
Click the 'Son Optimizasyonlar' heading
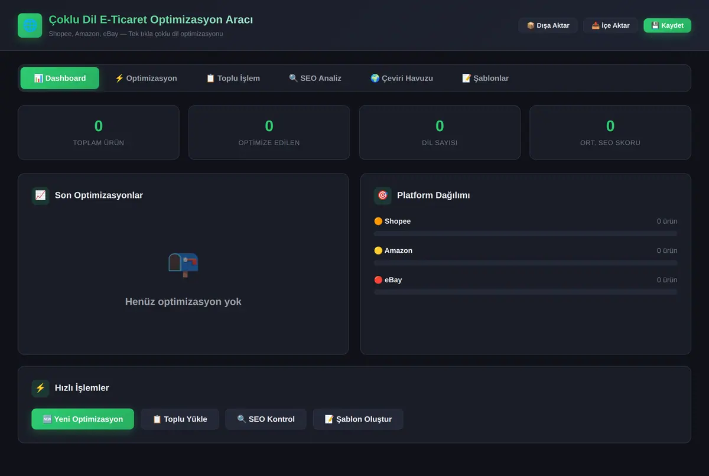click(x=99, y=195)
